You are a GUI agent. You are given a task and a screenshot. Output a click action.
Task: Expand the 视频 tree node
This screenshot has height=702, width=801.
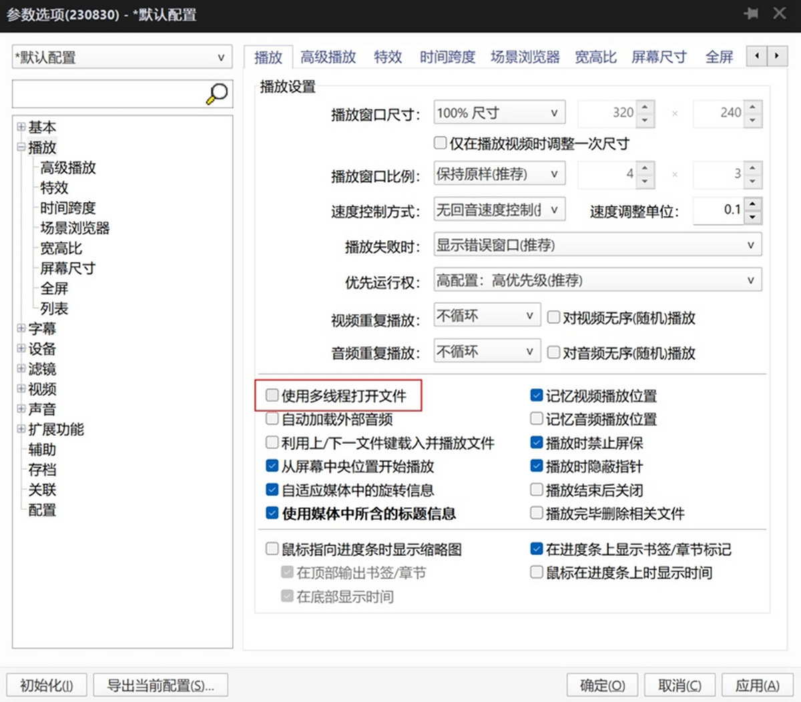[21, 388]
